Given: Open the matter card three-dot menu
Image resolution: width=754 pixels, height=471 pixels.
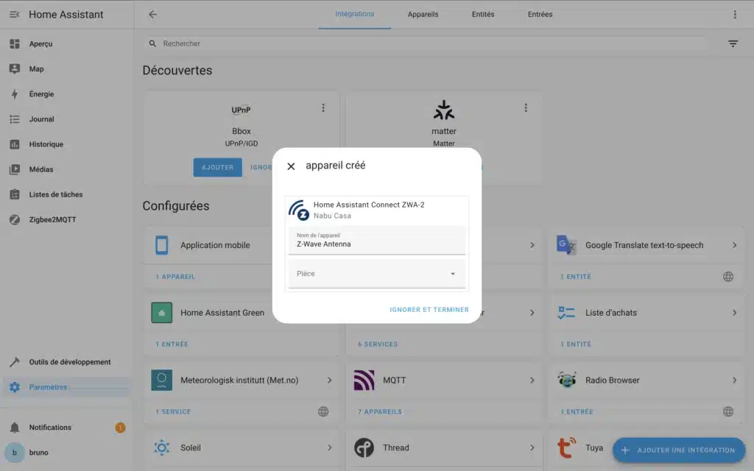Looking at the screenshot, I should pyautogui.click(x=526, y=107).
